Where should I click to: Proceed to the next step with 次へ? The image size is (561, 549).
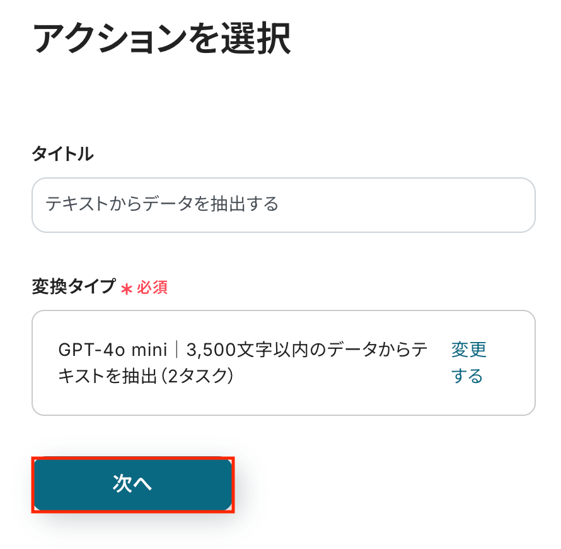click(x=133, y=484)
